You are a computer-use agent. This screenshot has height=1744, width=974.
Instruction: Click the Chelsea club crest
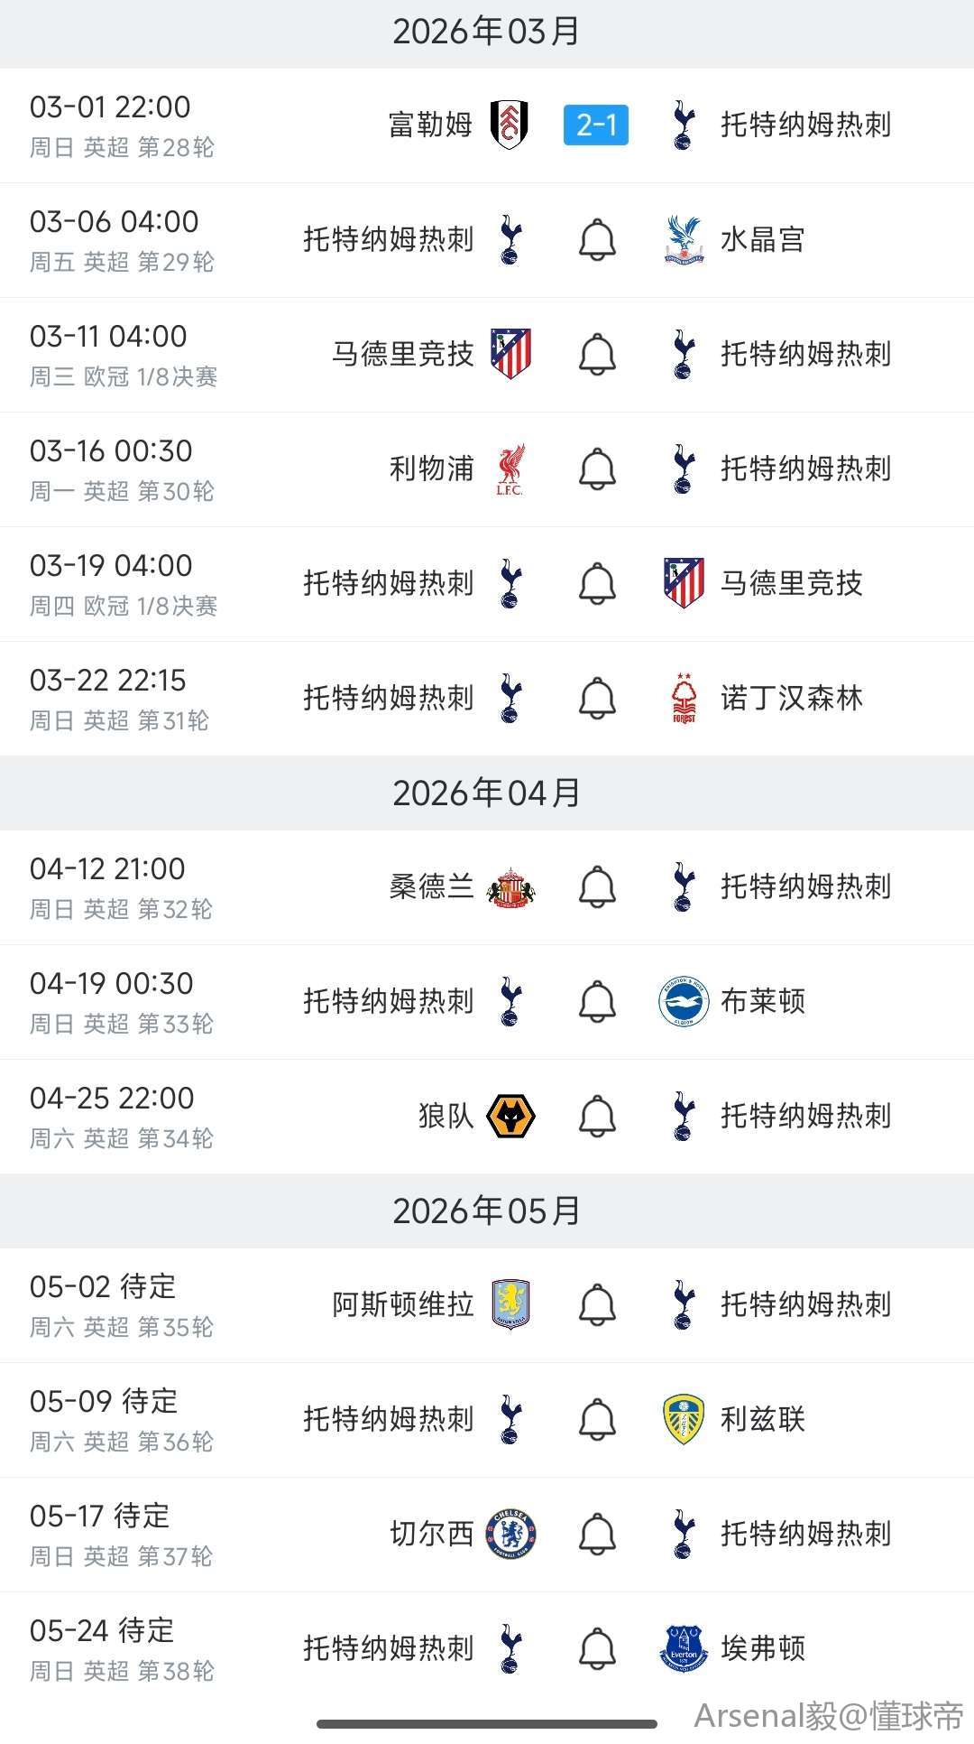[510, 1534]
